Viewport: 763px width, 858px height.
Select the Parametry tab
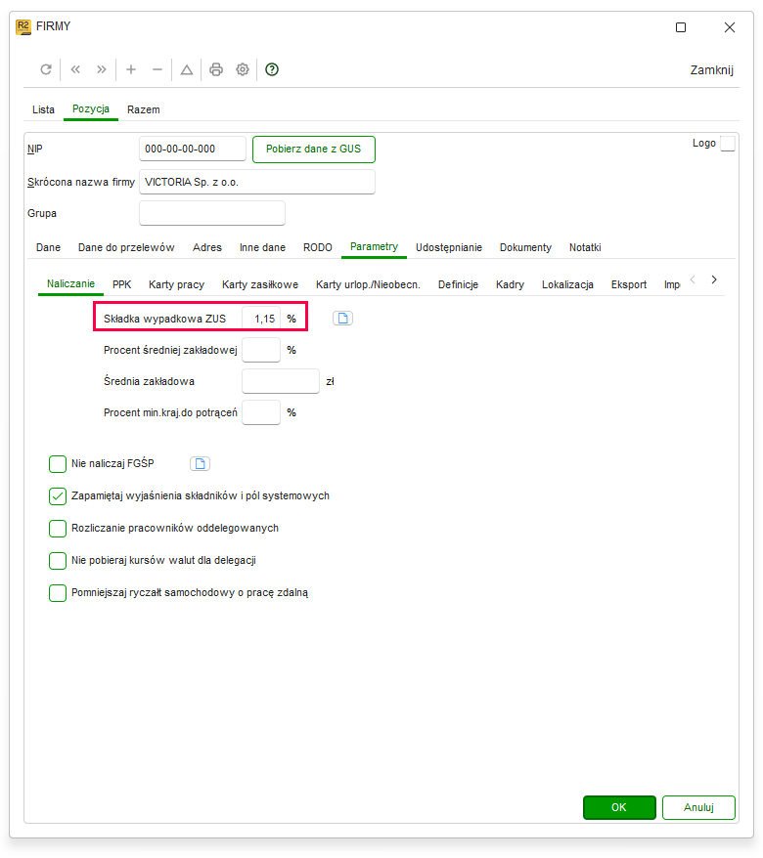(x=374, y=247)
